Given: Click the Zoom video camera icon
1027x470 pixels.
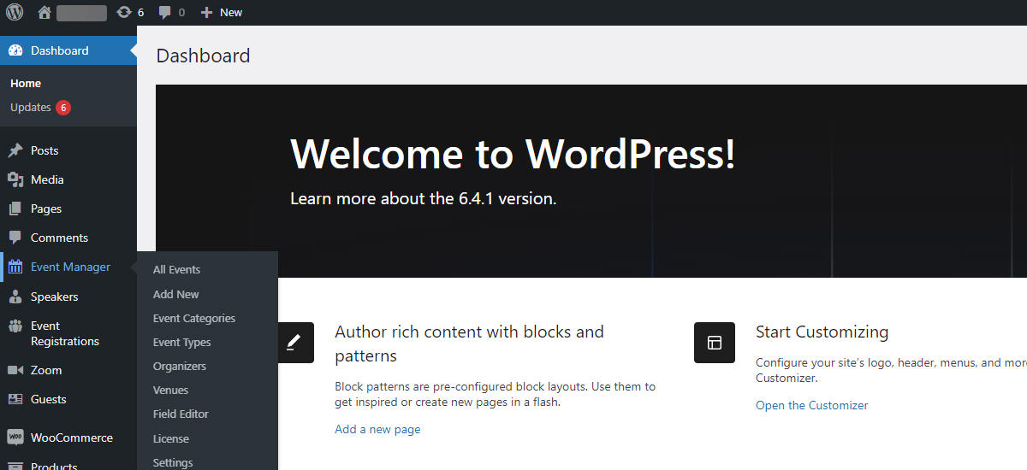Looking at the screenshot, I should pyautogui.click(x=15, y=370).
